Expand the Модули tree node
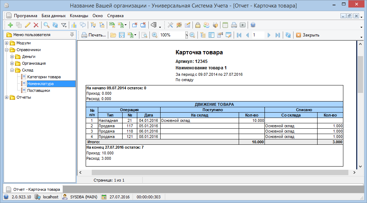 pyautogui.click(x=7, y=43)
